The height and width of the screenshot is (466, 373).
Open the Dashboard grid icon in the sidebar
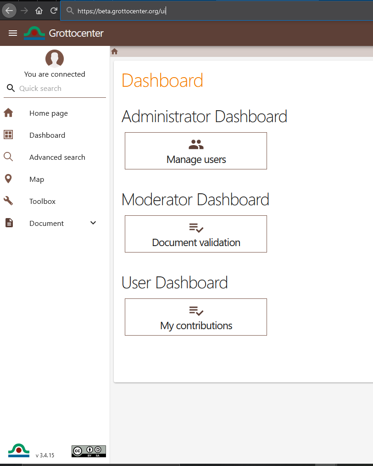click(x=8, y=135)
